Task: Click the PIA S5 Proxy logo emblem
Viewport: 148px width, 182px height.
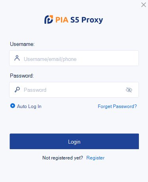Action: (x=49, y=19)
